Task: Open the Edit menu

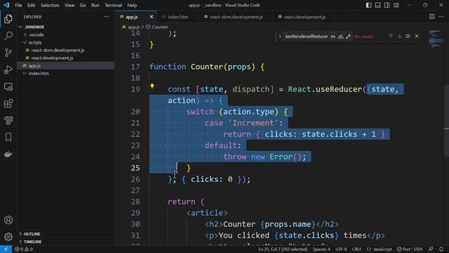Action: [x=31, y=5]
